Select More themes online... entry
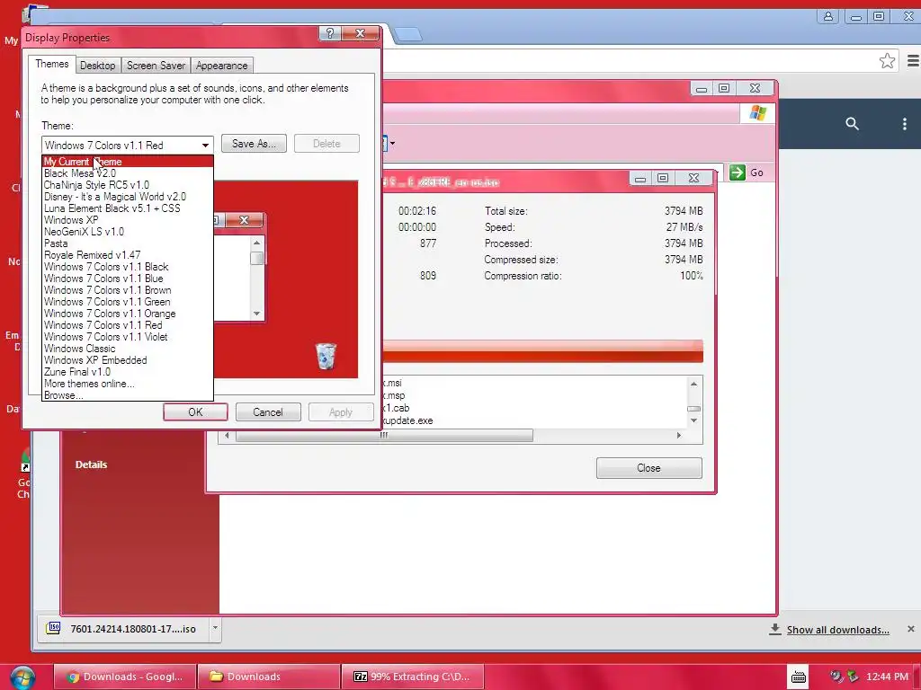This screenshot has height=690, width=921. 128,384
